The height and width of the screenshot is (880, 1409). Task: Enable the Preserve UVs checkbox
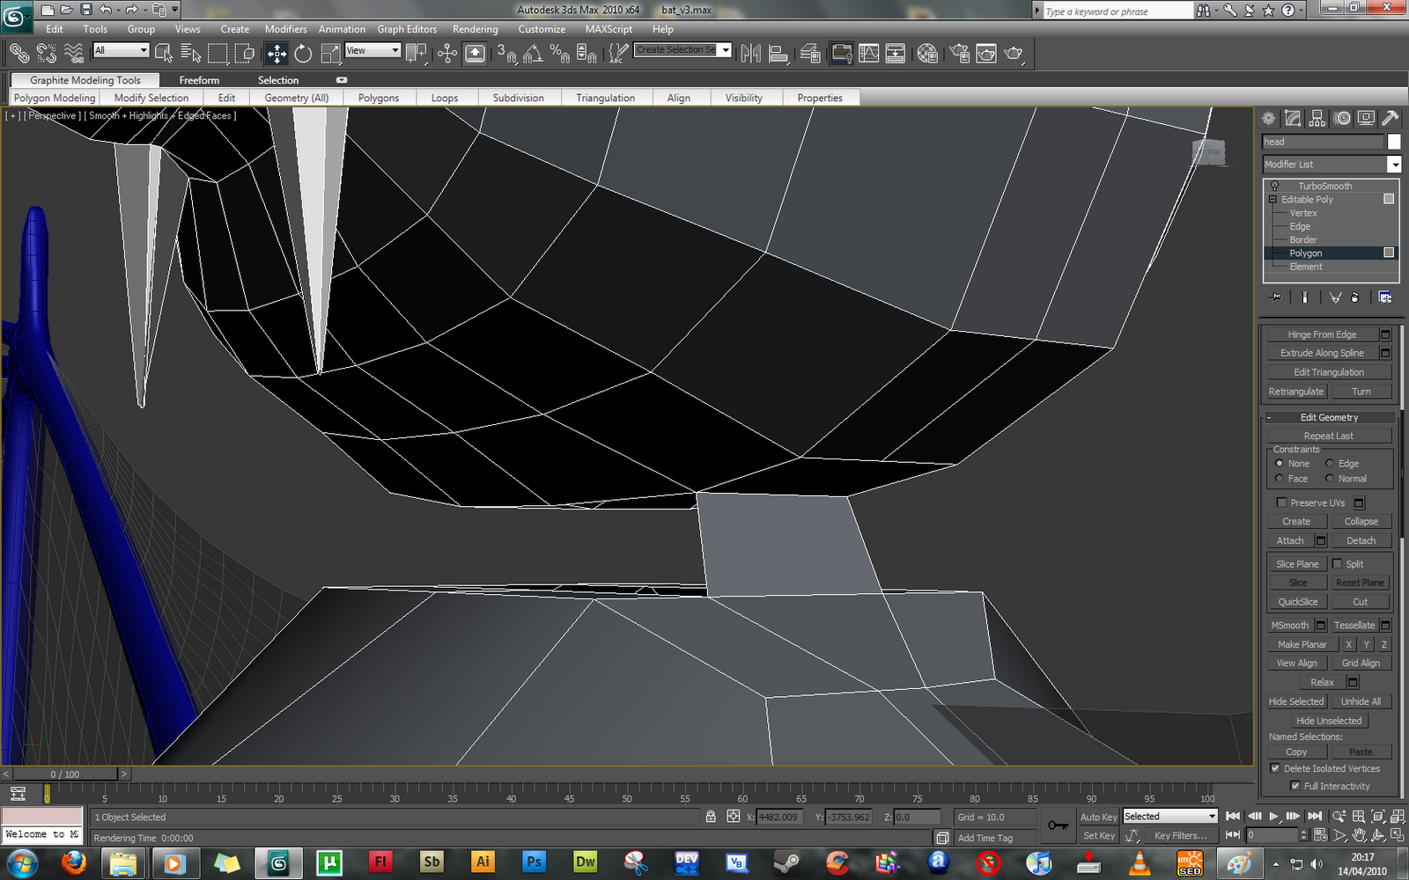click(x=1282, y=502)
